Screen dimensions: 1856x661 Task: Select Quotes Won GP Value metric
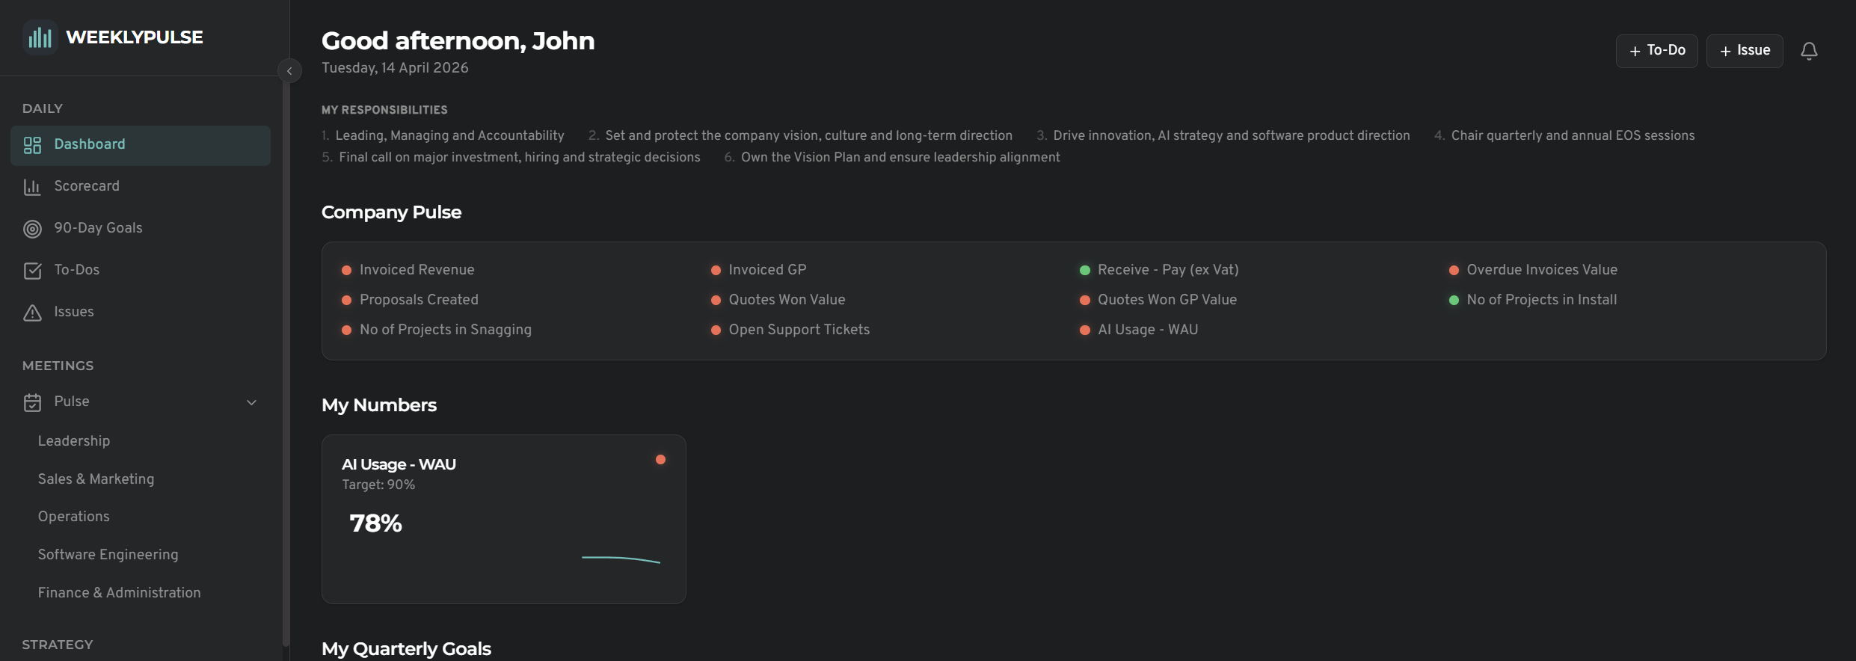[1167, 300]
